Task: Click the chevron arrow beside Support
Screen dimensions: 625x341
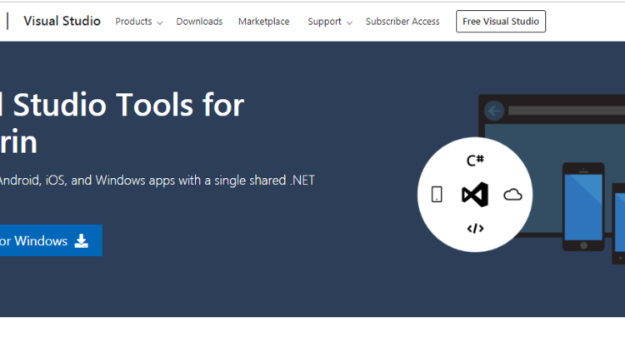Action: 349,22
